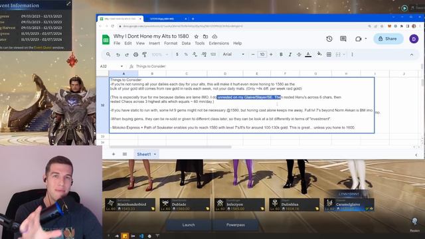
Task: Open the File menu
Action: pos(117,43)
